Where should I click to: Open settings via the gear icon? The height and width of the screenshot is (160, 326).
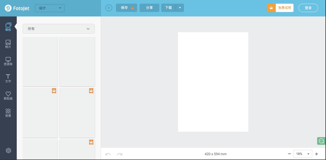(8, 150)
